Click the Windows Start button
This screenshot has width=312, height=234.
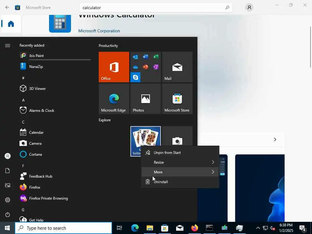(x=7, y=228)
